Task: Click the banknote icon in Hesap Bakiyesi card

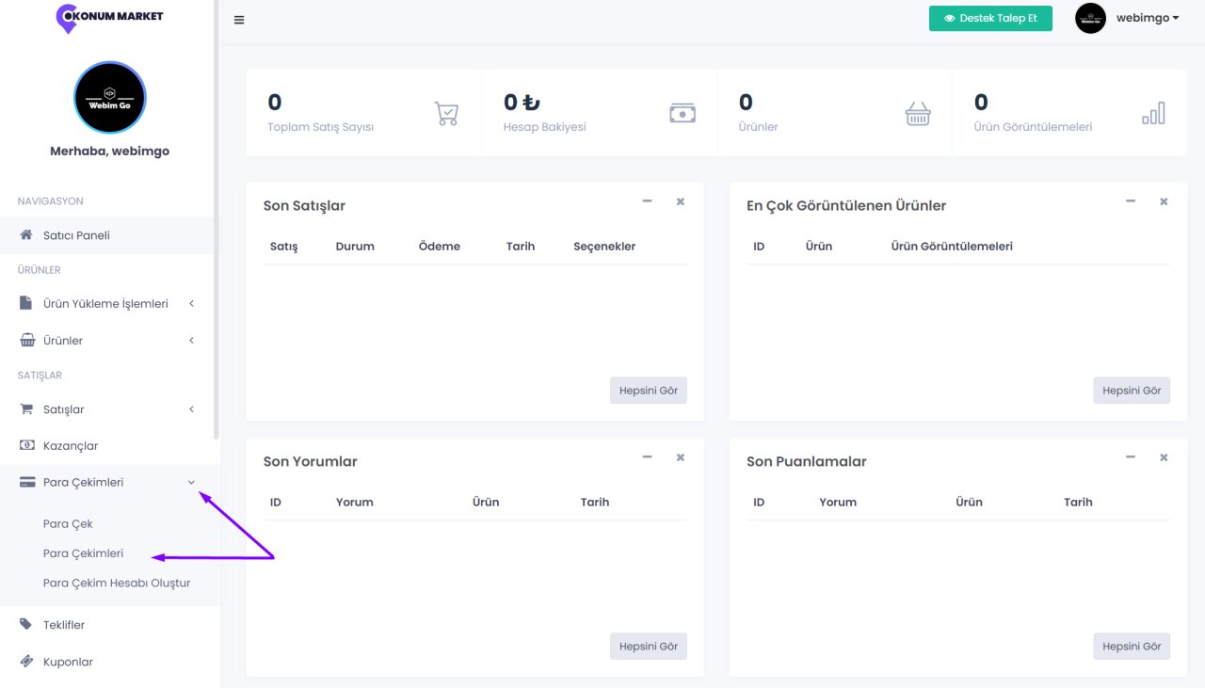Action: (683, 113)
